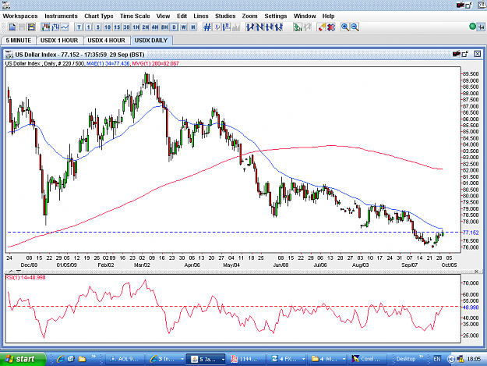The image size is (487, 366).
Task: Select 15 minute time scale button
Action: (117, 27)
